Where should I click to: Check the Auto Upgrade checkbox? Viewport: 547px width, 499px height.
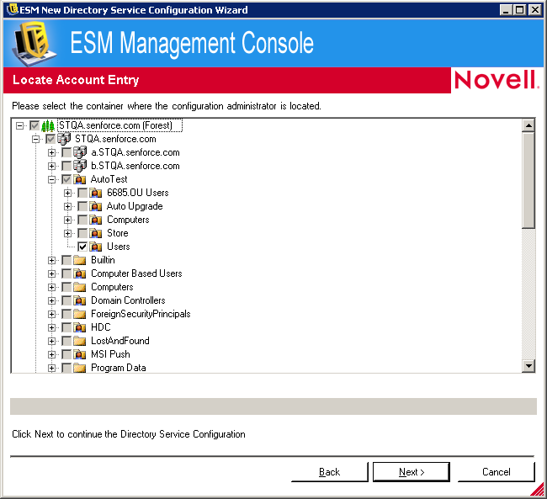[82, 206]
